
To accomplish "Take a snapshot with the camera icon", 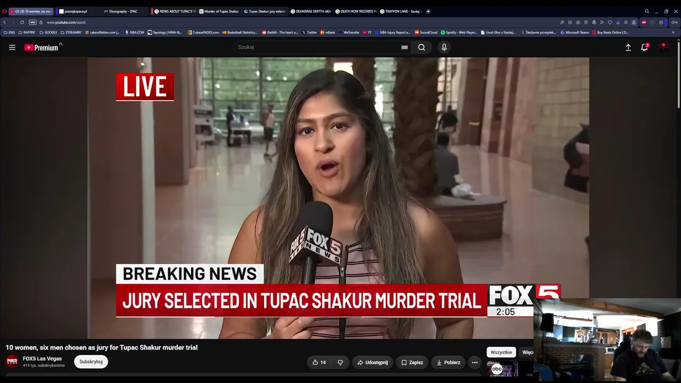I will pyautogui.click(x=578, y=22).
